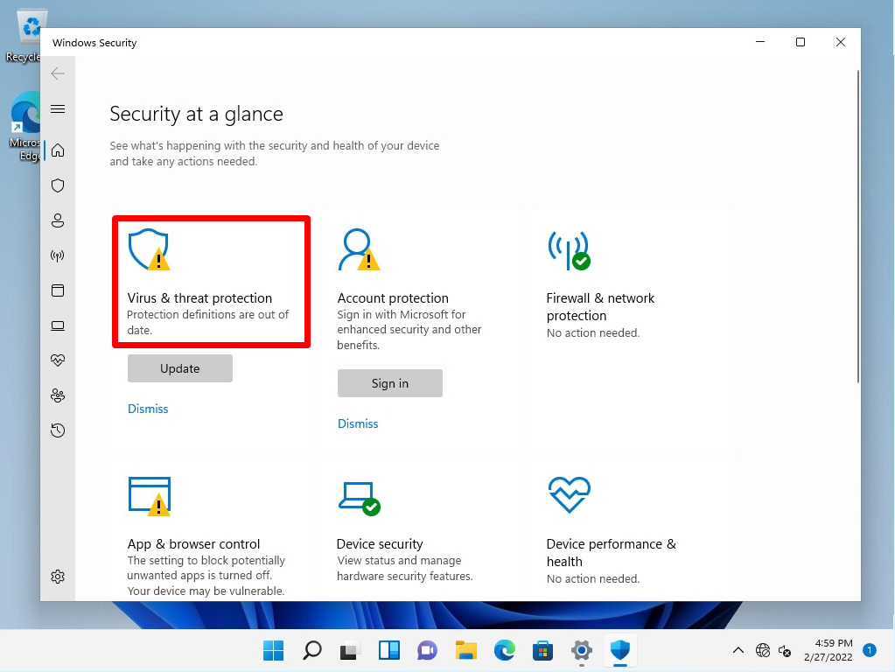Open Microsoft Edge desktop shortcut
Screen dimensions: 895x672
pos(25,127)
